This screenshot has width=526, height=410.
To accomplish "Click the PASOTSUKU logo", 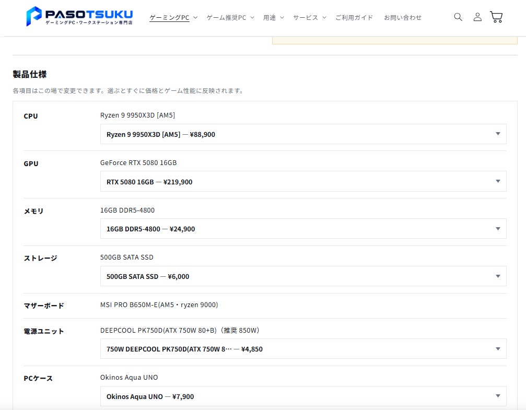I will pyautogui.click(x=79, y=16).
